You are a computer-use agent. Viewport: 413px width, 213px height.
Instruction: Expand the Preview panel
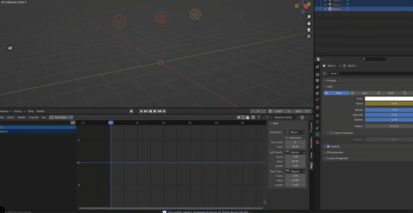click(x=331, y=80)
